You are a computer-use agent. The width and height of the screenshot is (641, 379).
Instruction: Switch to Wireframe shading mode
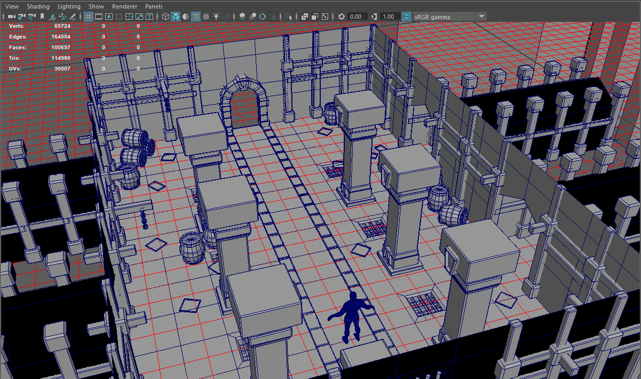coord(165,17)
